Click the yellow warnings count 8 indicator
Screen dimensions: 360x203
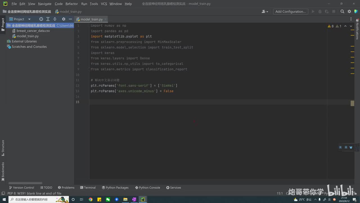tap(331, 26)
